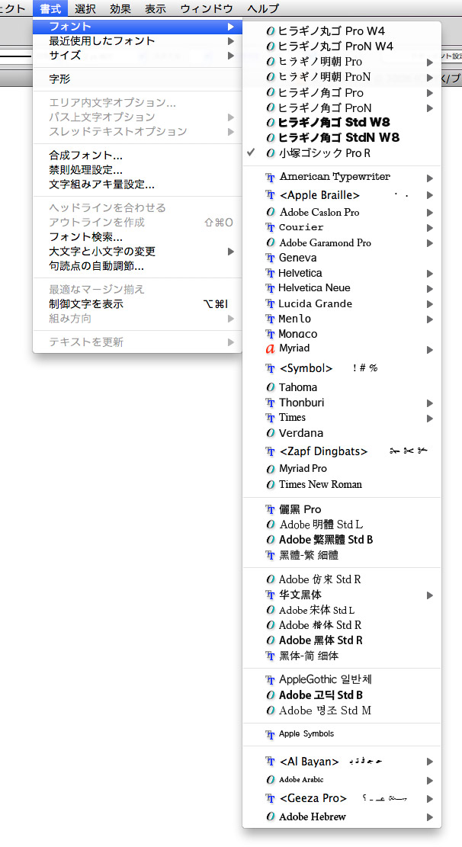The image size is (462, 847).
Task: Toggle 制御文字を表示 option
Action: click(137, 304)
